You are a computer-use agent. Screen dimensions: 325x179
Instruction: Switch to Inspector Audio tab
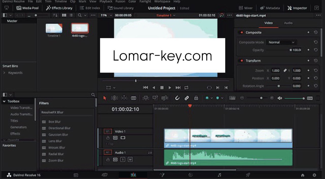click(288, 23)
